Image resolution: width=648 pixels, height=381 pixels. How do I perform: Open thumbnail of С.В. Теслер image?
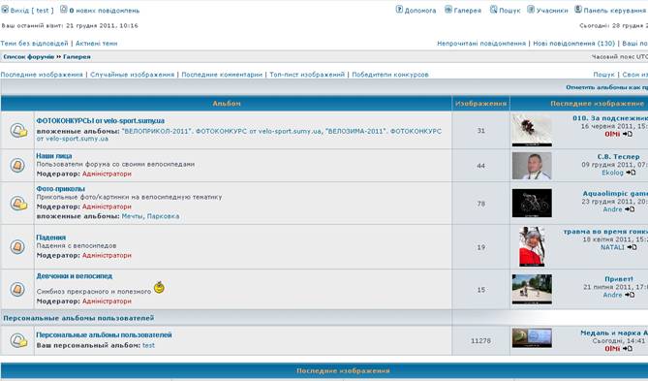(x=532, y=166)
